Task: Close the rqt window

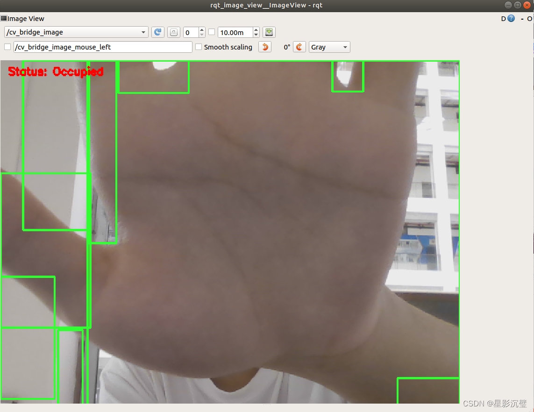Action: point(527,5)
